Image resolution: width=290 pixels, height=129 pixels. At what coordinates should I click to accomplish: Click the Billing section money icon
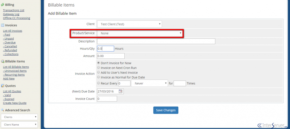click(3, 5)
